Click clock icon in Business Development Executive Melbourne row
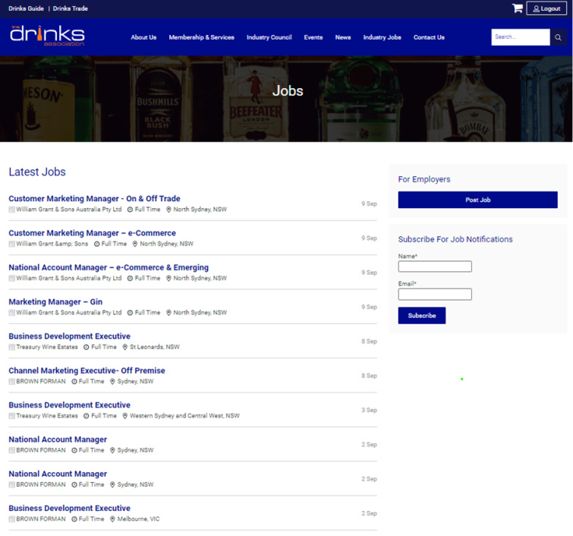The image size is (573, 536). pos(74,519)
